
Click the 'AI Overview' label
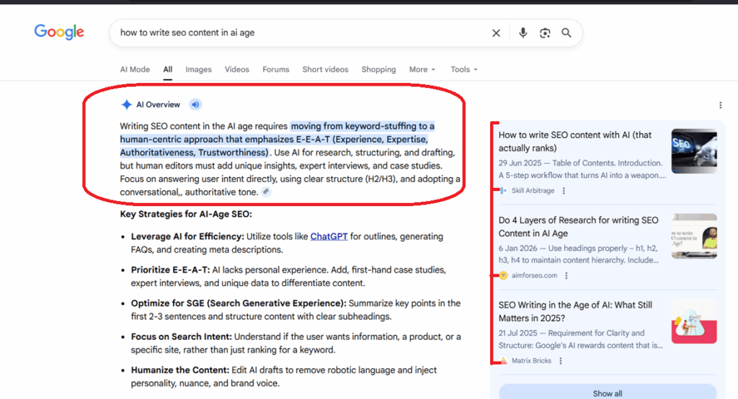click(158, 104)
